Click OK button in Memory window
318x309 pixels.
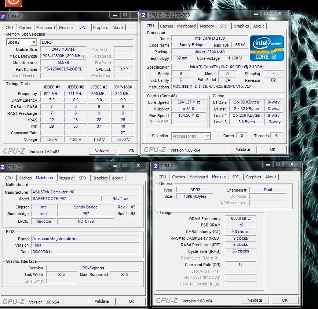coord(285,300)
